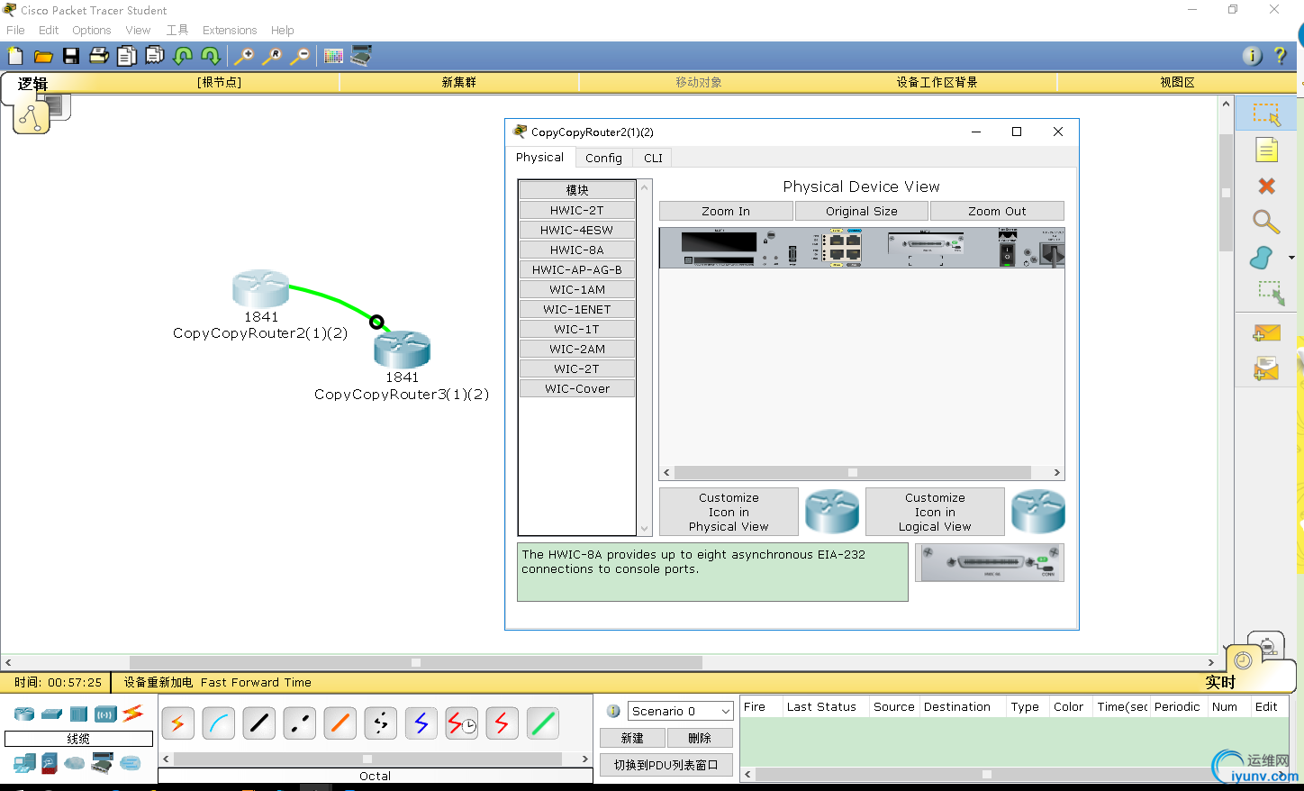Viewport: 1304px width, 791px height.
Task: Click the Zoom In magnifier in the toolbar
Action: tap(244, 56)
